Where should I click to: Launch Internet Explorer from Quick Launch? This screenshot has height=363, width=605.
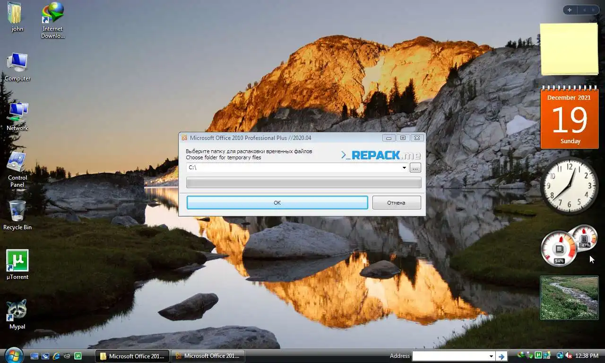click(x=56, y=356)
